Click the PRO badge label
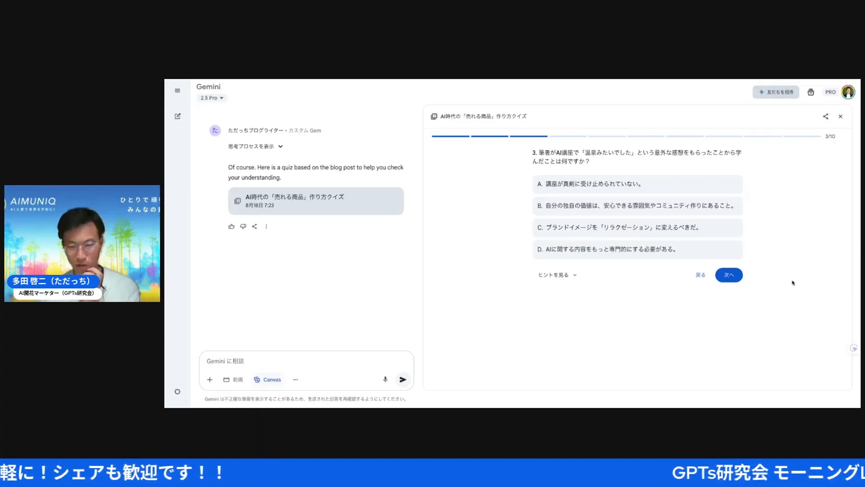865x487 pixels. coord(830,92)
